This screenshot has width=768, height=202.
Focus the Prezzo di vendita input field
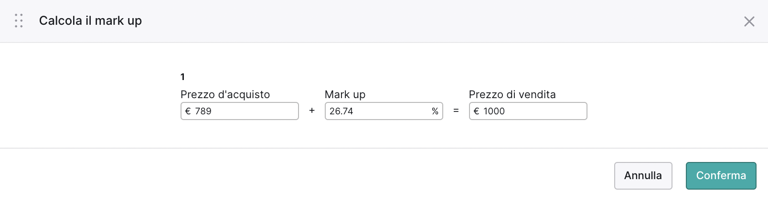click(x=528, y=111)
